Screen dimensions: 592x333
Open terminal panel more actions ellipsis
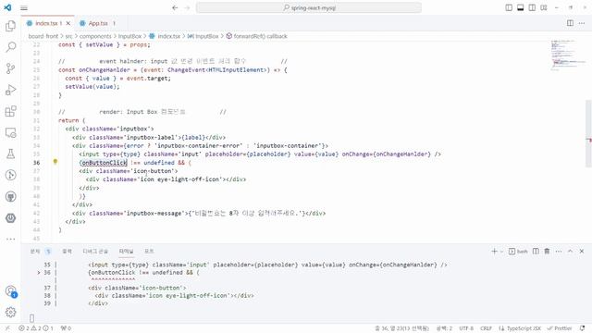coord(559,252)
